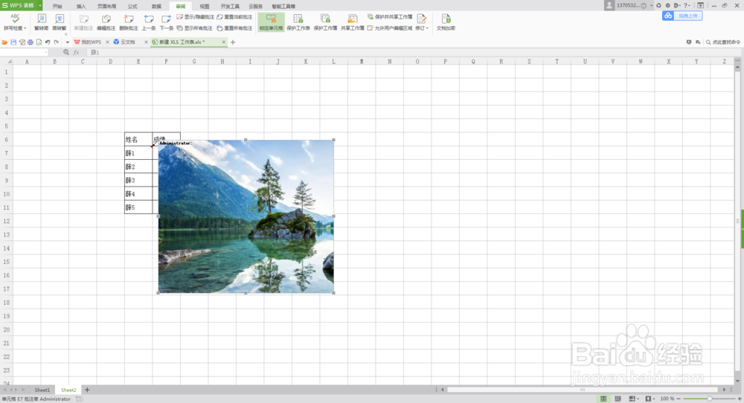This screenshot has width=744, height=403.
Task: Switch to the 公式 ribbon tab
Action: 132,6
